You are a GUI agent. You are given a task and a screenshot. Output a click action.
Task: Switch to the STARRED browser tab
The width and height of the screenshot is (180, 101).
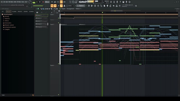[x=31, y=11]
